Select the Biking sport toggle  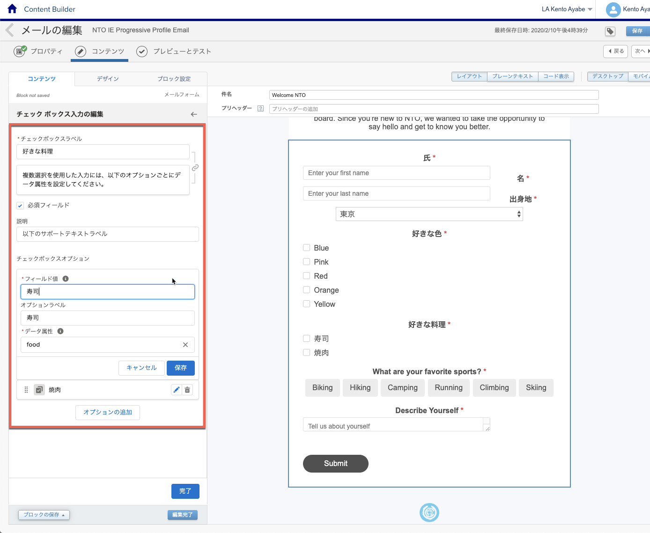click(x=323, y=388)
